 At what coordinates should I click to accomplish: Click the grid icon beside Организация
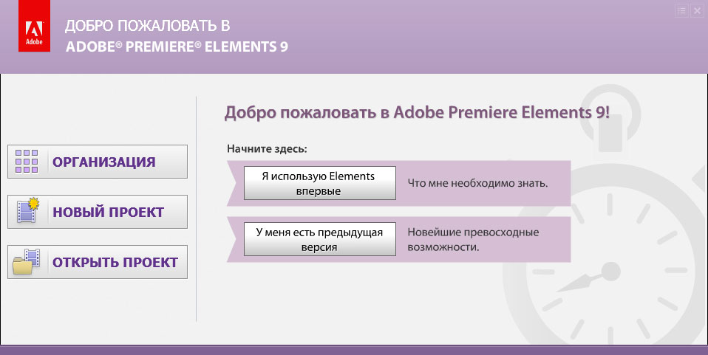(27, 162)
